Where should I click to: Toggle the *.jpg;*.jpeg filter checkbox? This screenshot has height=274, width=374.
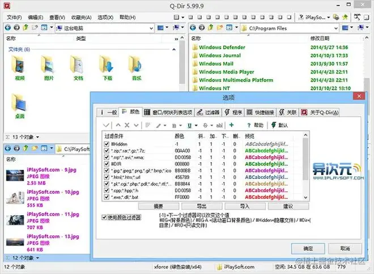coord(107,170)
